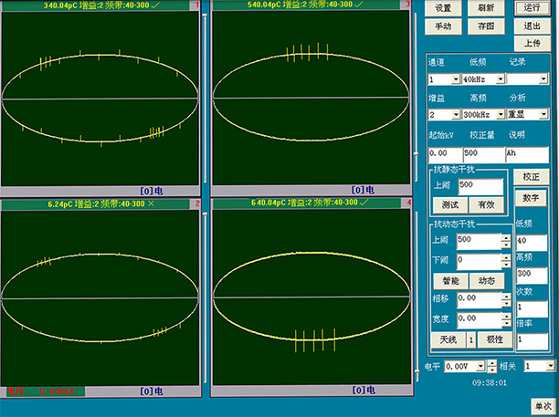The image size is (559, 417).
Task: Start acquisition with the 运行 button
Action: coord(533,7)
